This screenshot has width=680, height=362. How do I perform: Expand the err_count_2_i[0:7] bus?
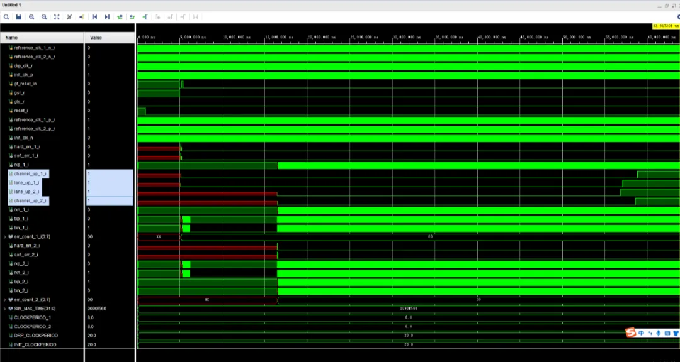tap(5, 300)
